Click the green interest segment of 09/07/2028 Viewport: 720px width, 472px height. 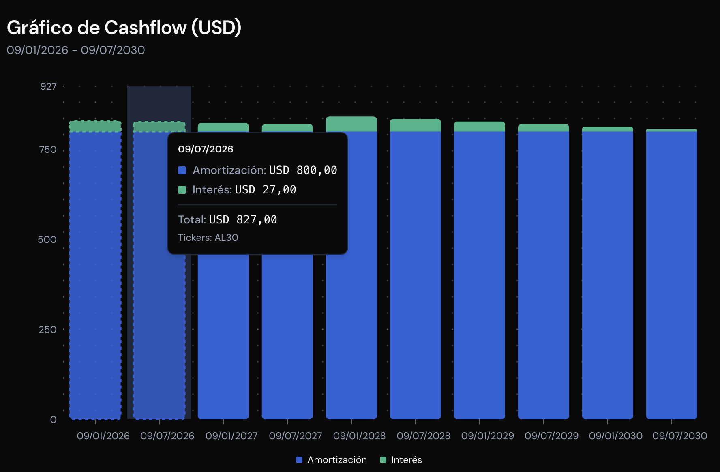pos(416,125)
